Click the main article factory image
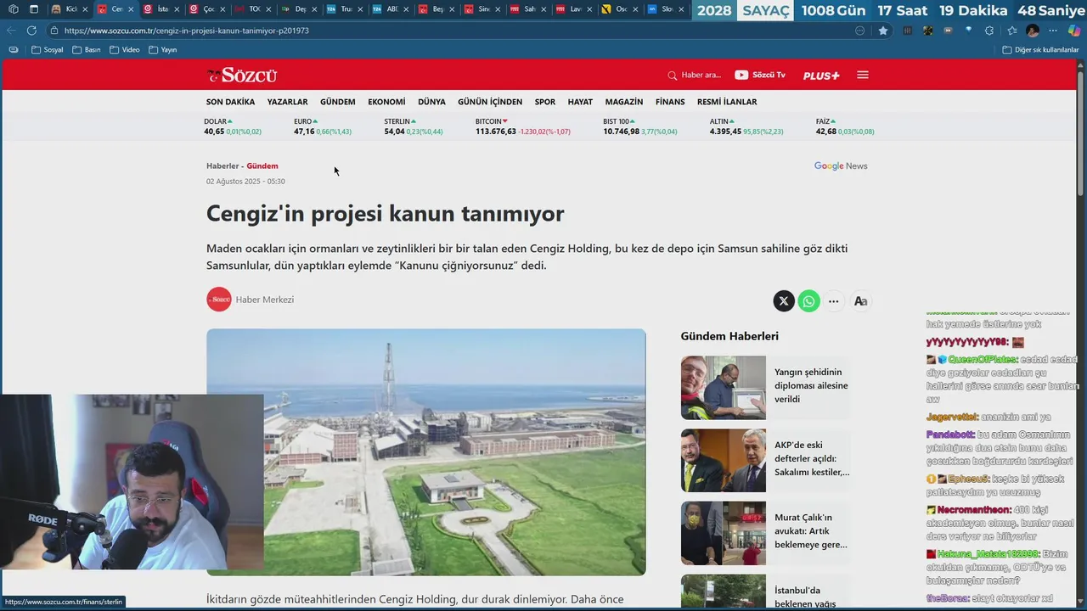 coord(425,452)
